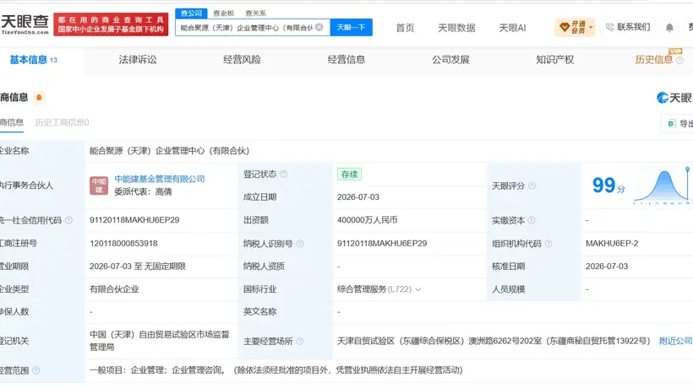
Task: Click the TianYanCha logo
Action: click(x=25, y=24)
